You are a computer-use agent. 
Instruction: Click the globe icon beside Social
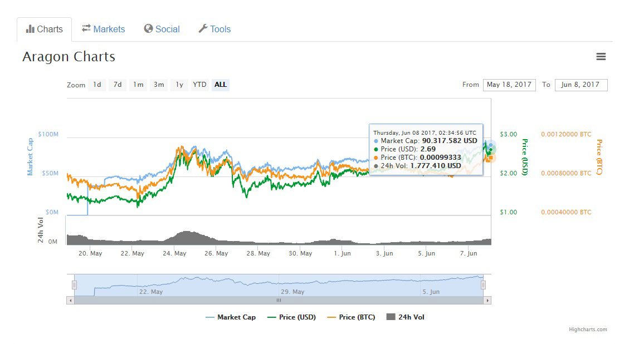click(x=148, y=28)
